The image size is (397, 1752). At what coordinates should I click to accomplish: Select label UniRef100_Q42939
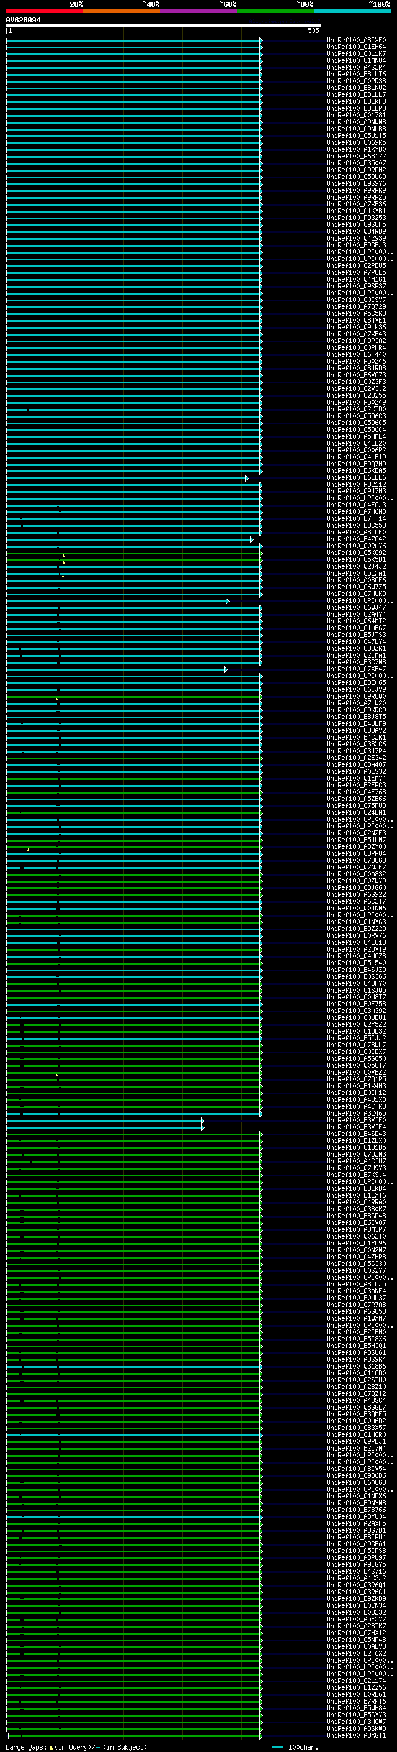coord(356,238)
